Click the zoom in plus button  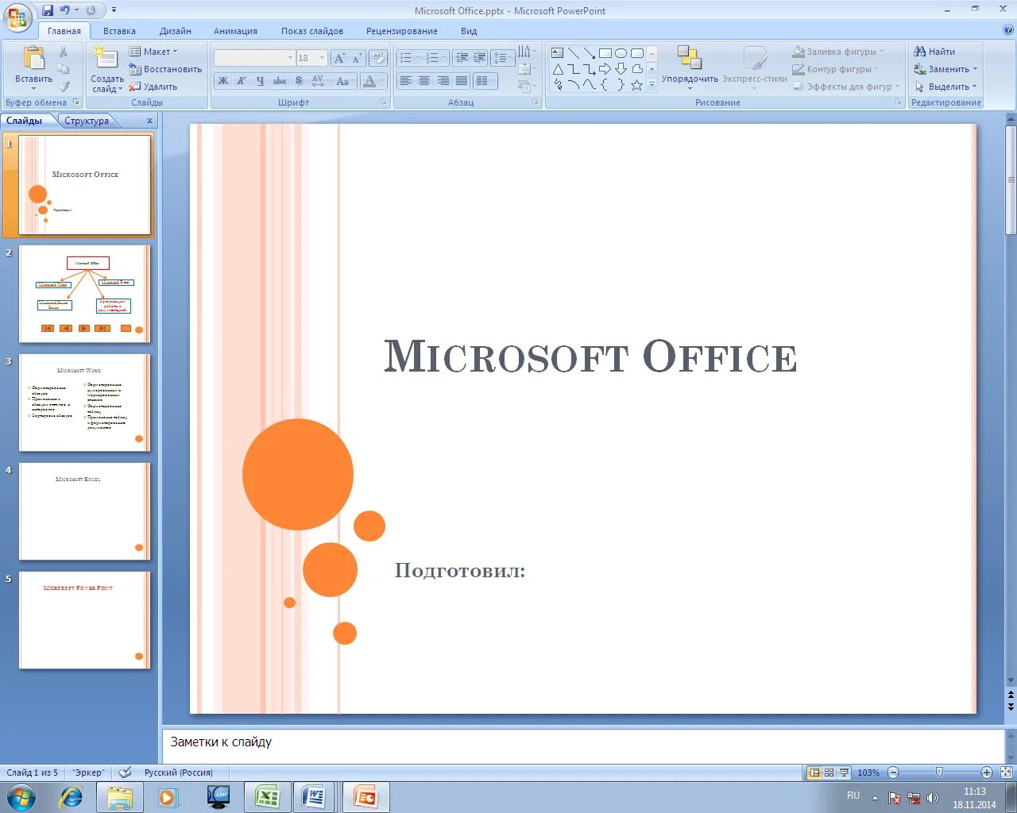pos(987,773)
